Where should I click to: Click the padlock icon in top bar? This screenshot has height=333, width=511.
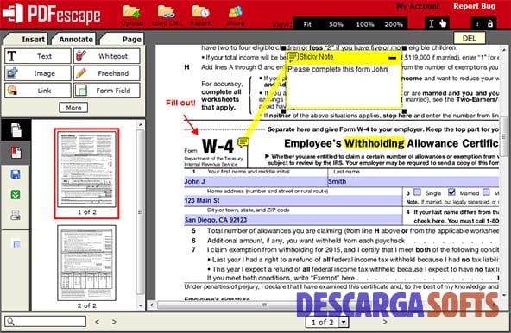[x=490, y=24]
